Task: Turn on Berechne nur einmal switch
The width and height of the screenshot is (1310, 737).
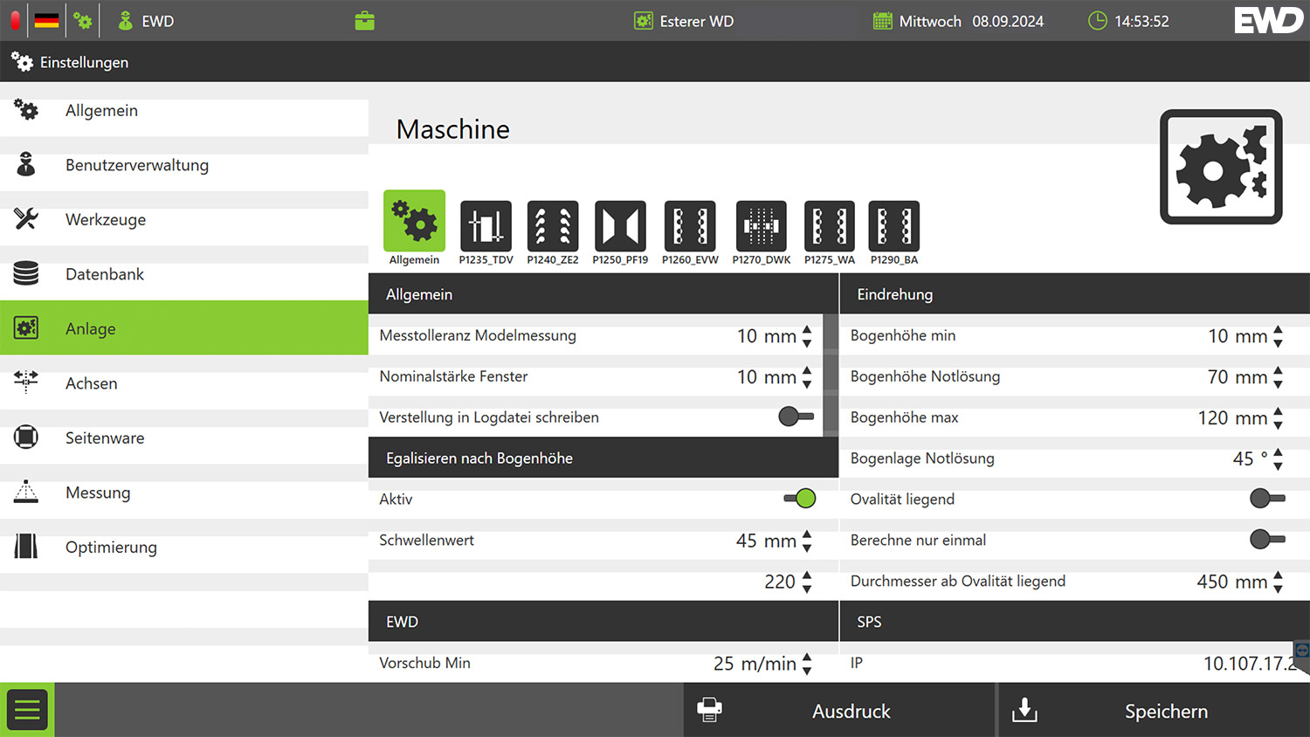Action: (x=1266, y=540)
